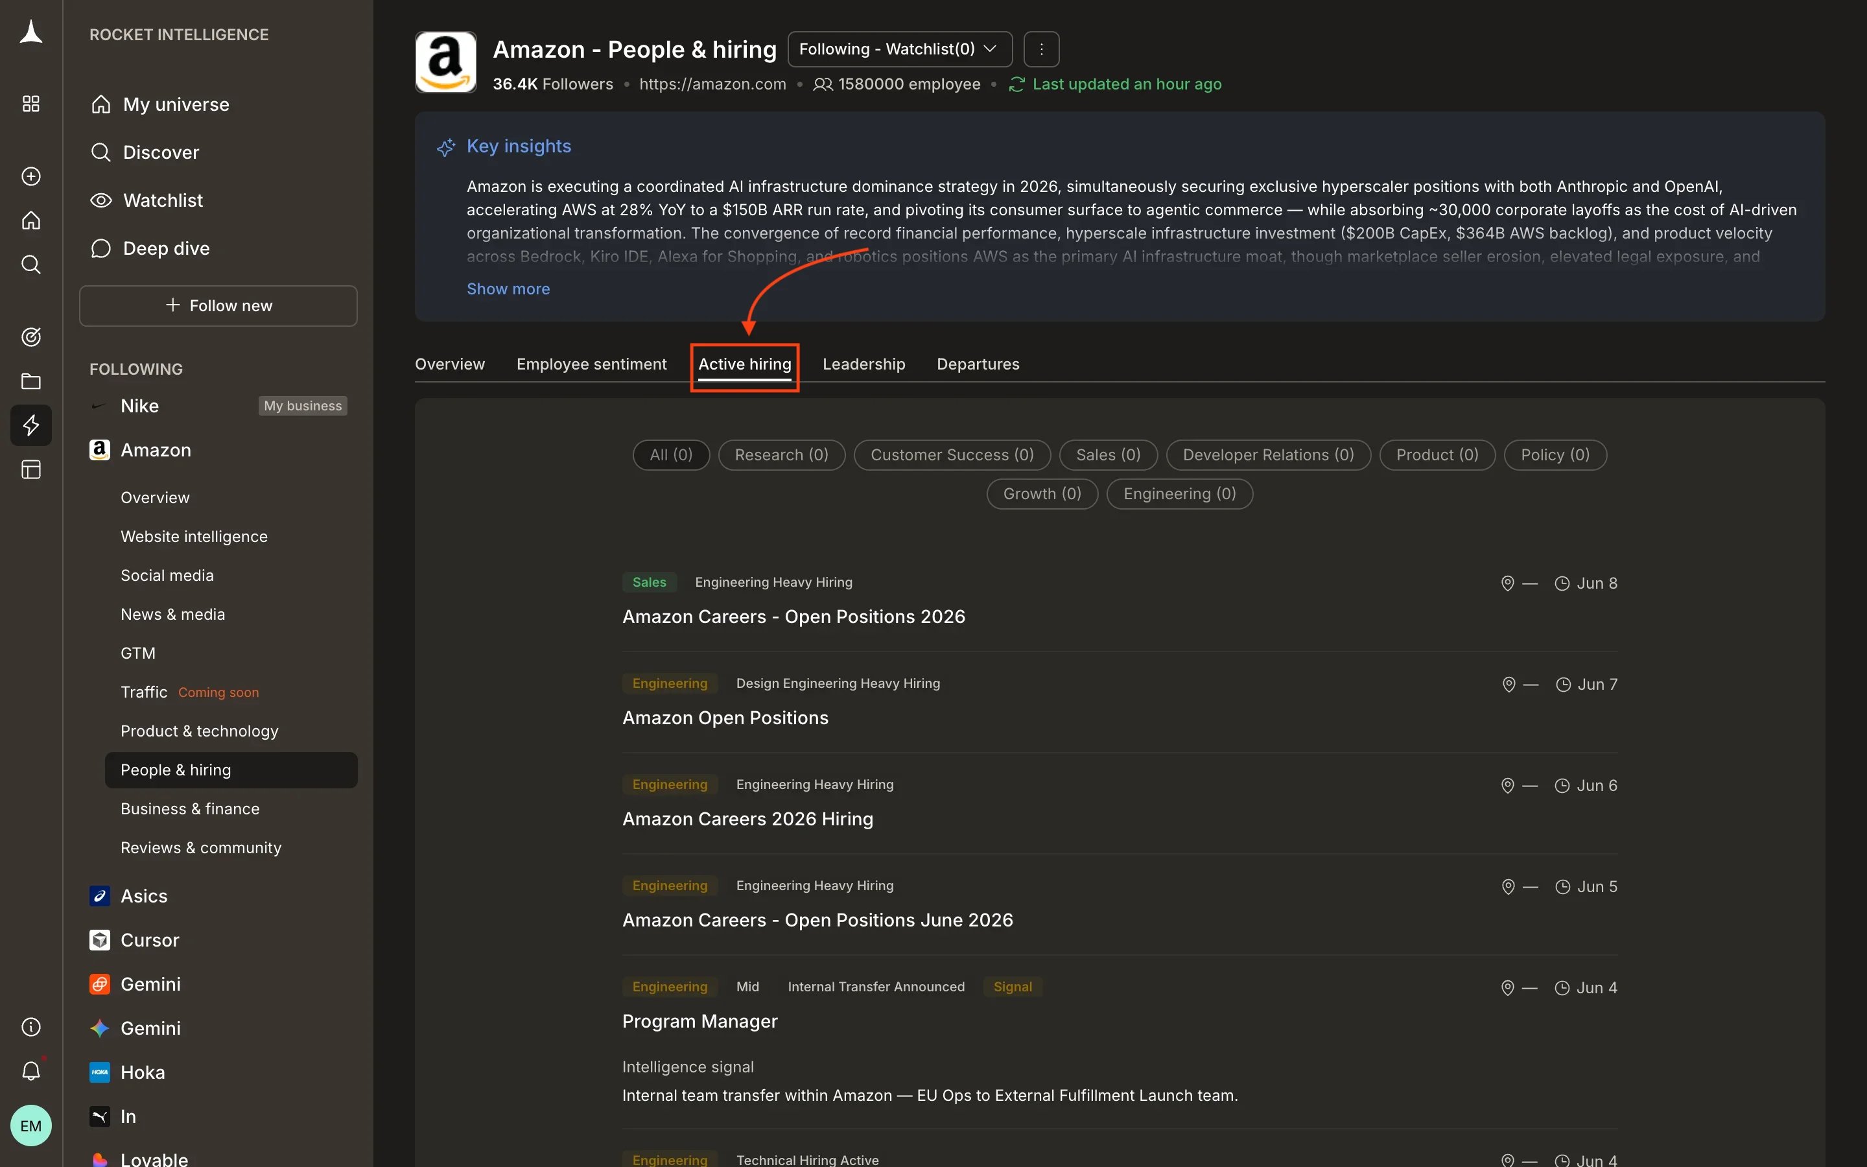Open the Program Manager listing
Screen dimensions: 1867x1167
[699, 1021]
